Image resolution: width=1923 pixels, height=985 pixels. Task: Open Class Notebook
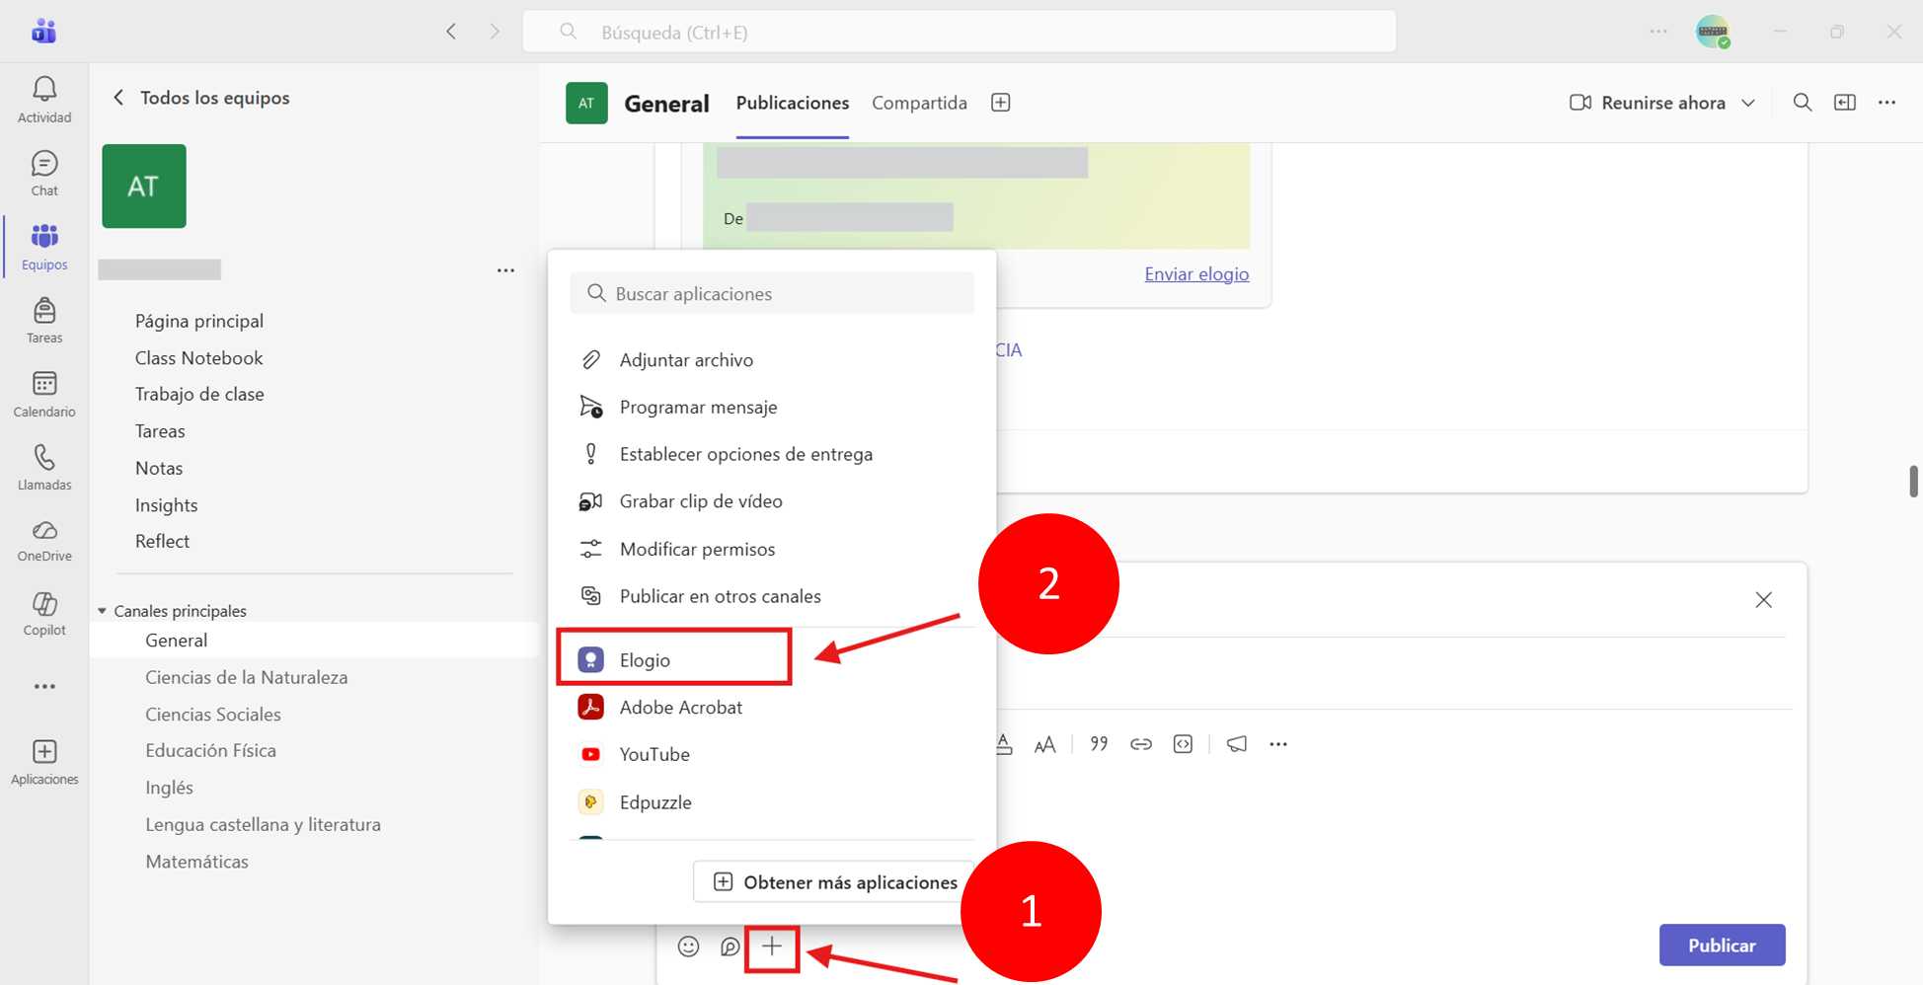tap(199, 358)
